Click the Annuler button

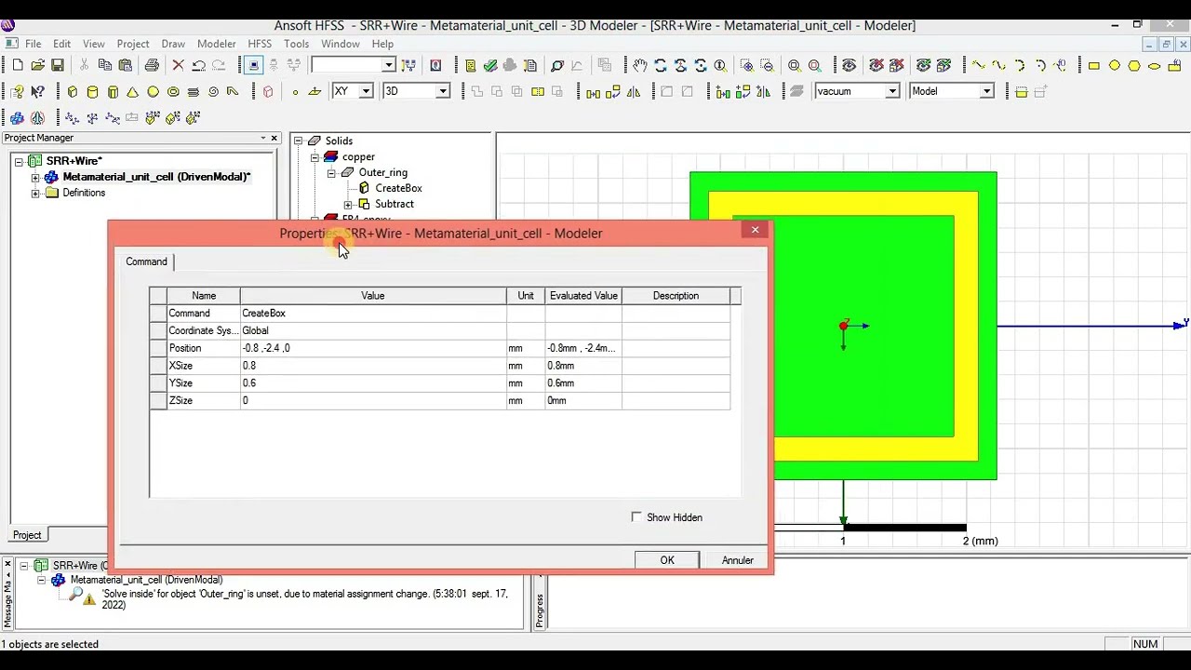(738, 560)
